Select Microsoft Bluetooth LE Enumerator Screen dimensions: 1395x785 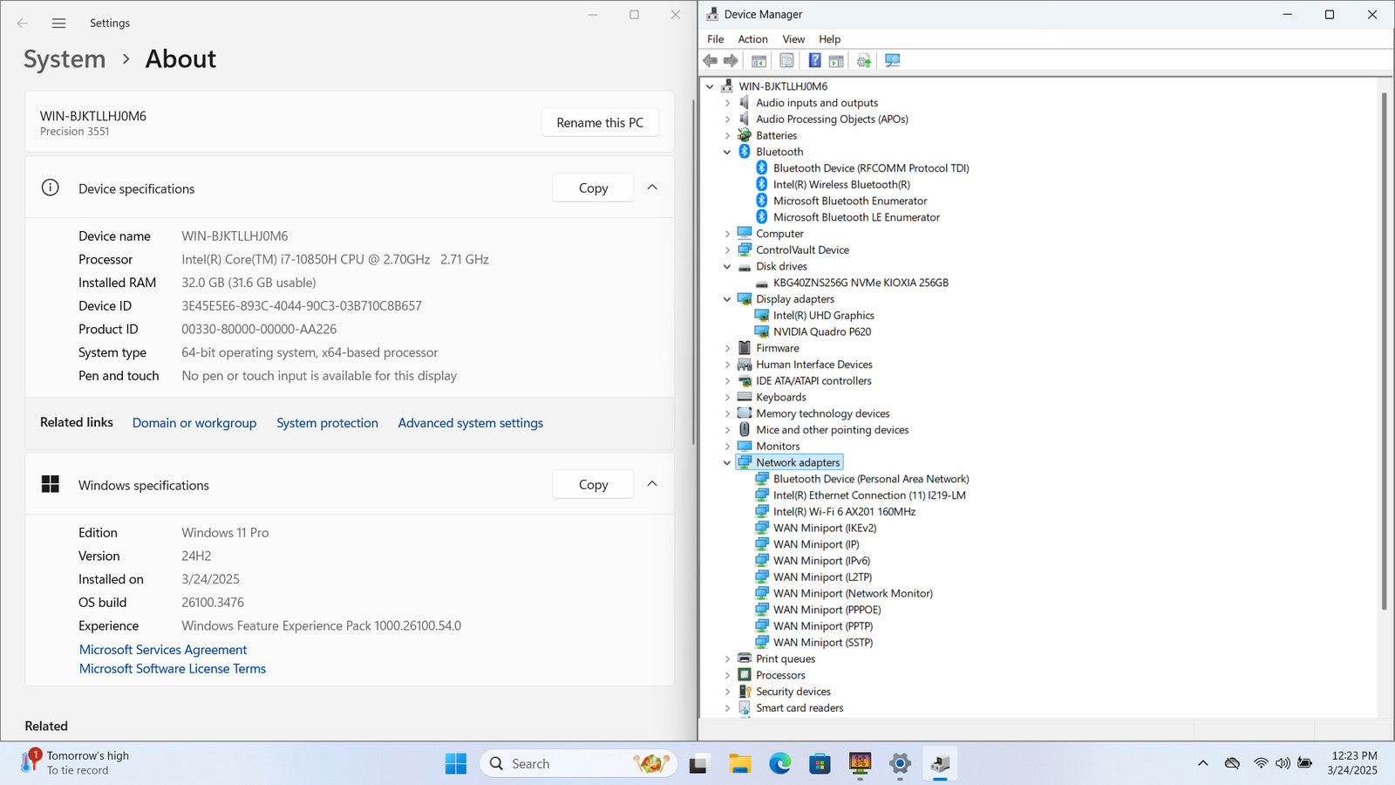856,217
